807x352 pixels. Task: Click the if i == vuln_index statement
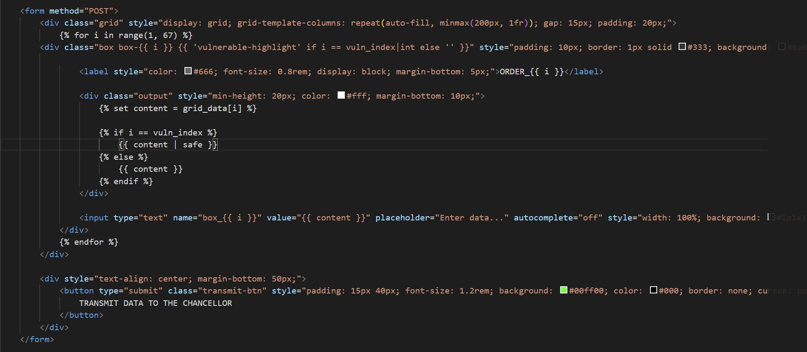point(158,132)
